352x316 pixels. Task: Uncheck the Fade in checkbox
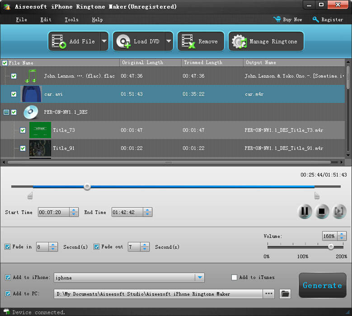tap(8, 247)
